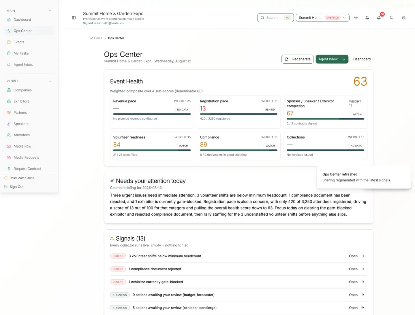Viewport: 415px width, 315px height.
Task: Click '2 / 3 contracts signed' text
Action: pos(302,124)
